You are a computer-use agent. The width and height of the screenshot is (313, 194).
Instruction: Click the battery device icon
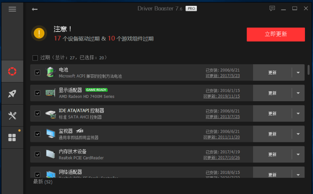[x=50, y=72]
